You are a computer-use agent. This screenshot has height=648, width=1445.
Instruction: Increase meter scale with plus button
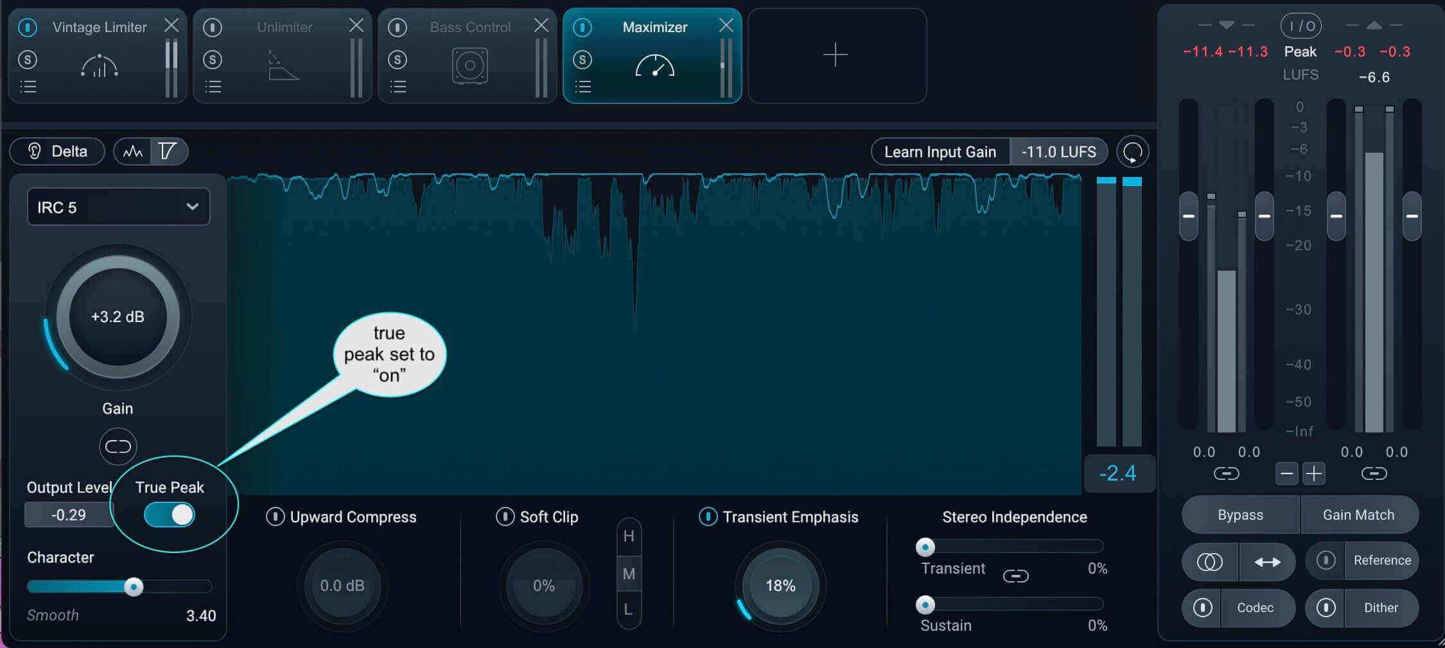[x=1314, y=474]
